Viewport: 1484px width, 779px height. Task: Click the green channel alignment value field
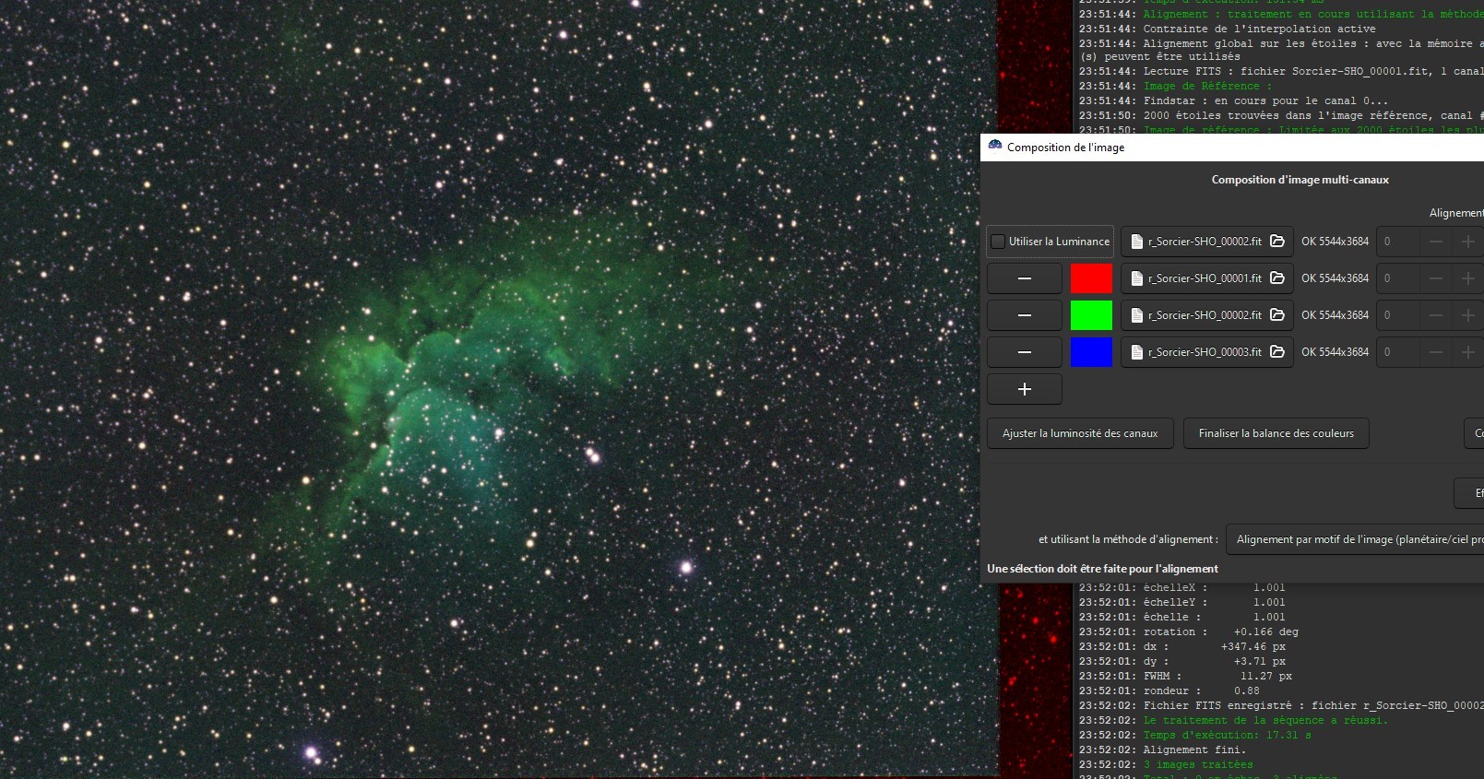(1397, 315)
